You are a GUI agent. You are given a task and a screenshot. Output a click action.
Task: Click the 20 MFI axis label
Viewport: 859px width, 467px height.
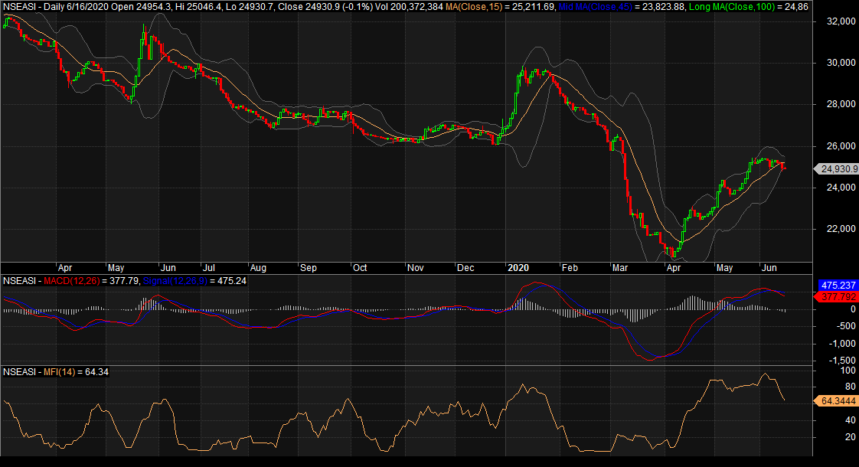point(851,437)
